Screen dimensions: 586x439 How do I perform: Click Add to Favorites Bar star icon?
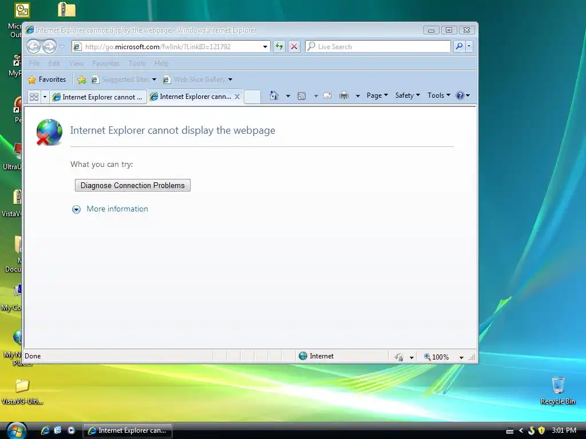coord(81,79)
